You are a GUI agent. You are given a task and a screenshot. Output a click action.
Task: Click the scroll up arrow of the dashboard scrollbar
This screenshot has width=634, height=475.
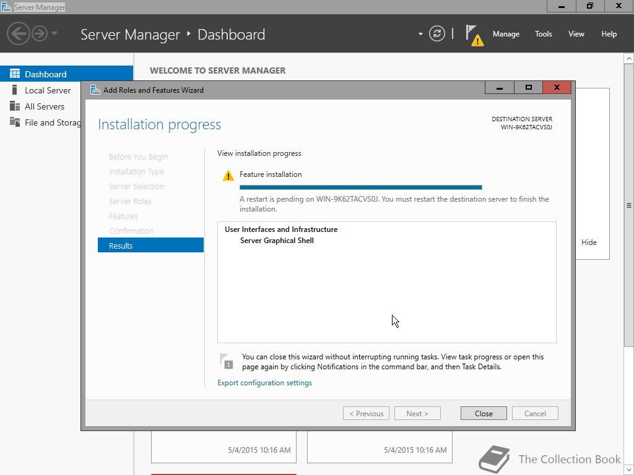[x=629, y=59]
